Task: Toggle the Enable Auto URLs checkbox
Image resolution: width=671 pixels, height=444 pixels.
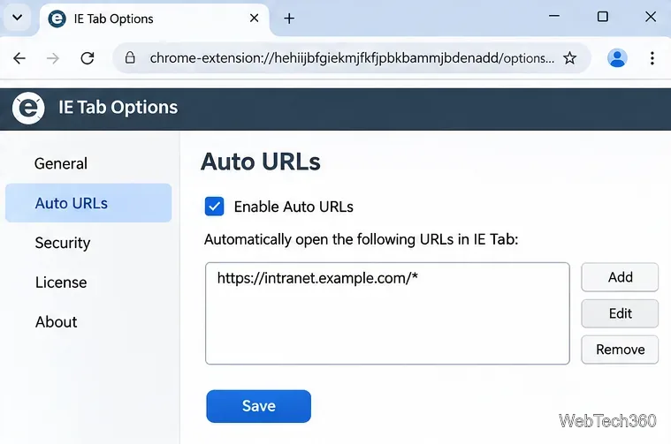Action: 215,207
